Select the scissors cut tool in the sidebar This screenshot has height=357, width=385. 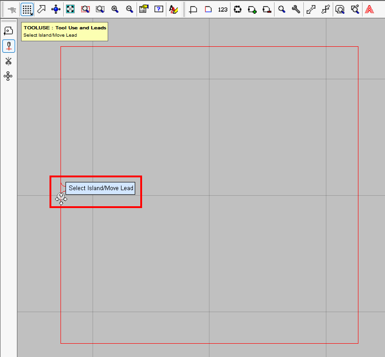click(8, 61)
